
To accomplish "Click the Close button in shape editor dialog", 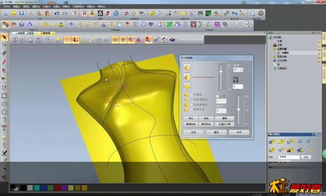I will (x=239, y=132).
